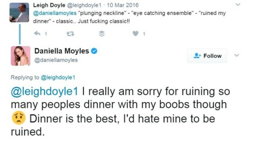254x142 pixels.
Task: Click the stacked layers icon under Leigh's tweet
Action: [x=102, y=34]
